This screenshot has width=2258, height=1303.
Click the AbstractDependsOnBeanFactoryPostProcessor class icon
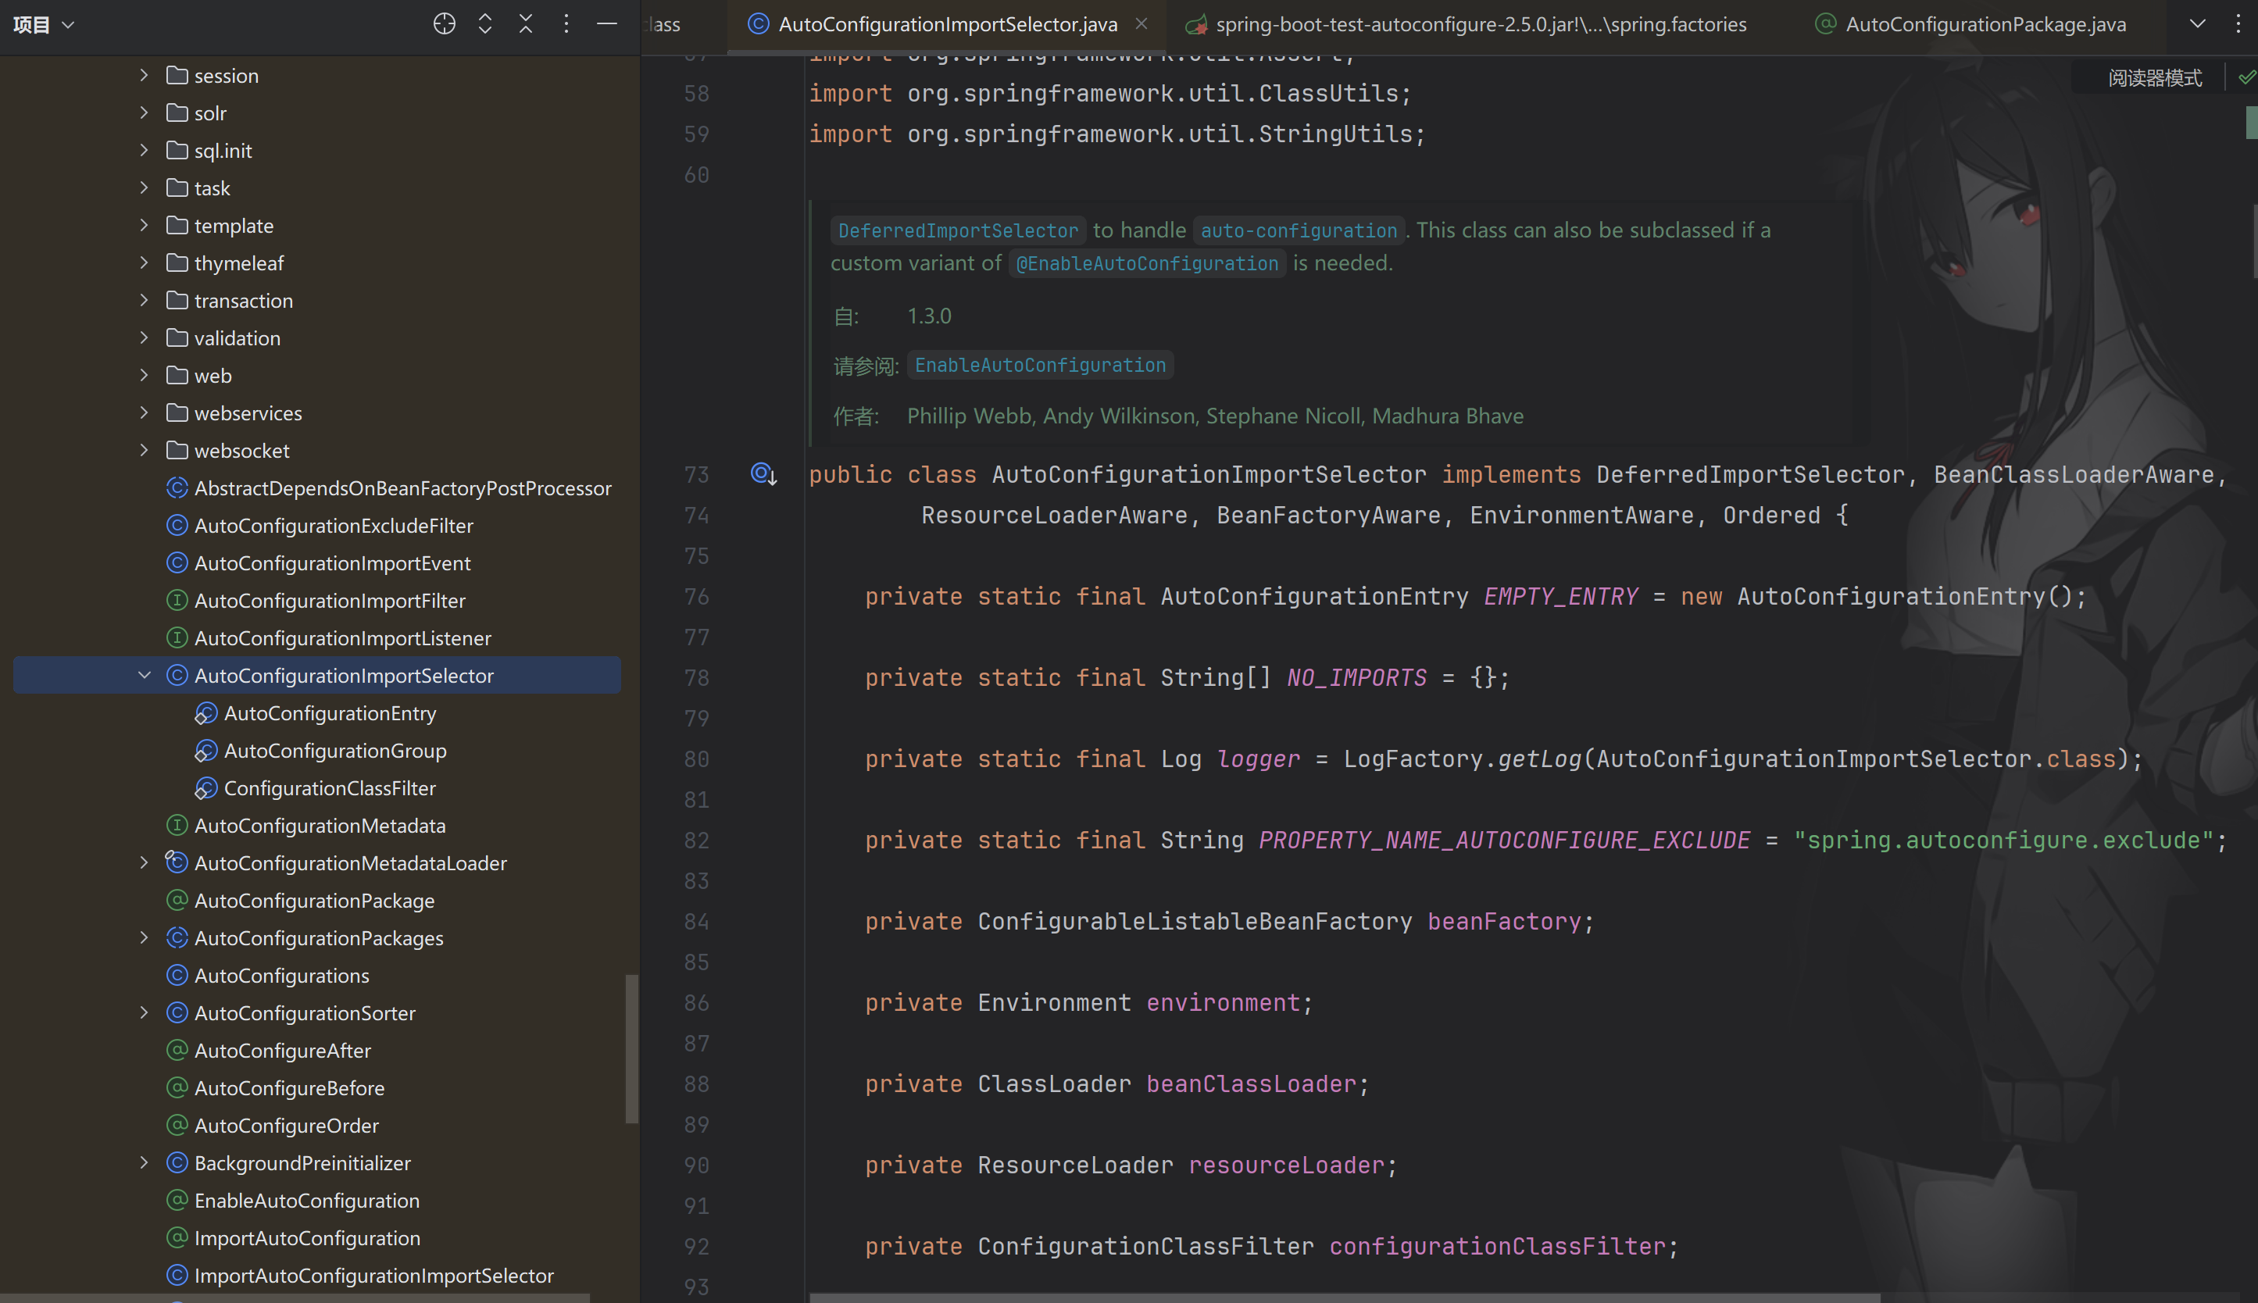tap(177, 487)
